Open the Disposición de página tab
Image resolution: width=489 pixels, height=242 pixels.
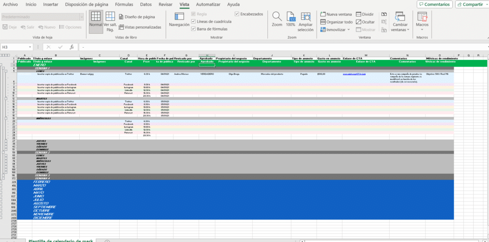point(87,4)
